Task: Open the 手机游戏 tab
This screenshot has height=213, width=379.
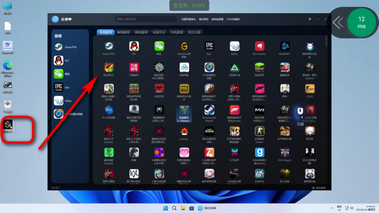Action: coord(176,32)
